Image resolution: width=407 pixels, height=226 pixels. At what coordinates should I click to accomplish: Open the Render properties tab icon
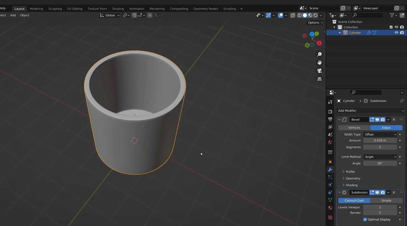coord(330,112)
